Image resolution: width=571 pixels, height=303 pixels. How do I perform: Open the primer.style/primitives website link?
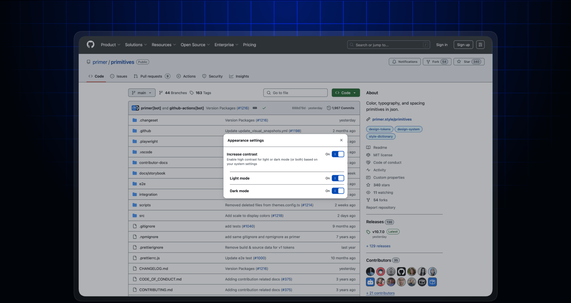tap(392, 119)
